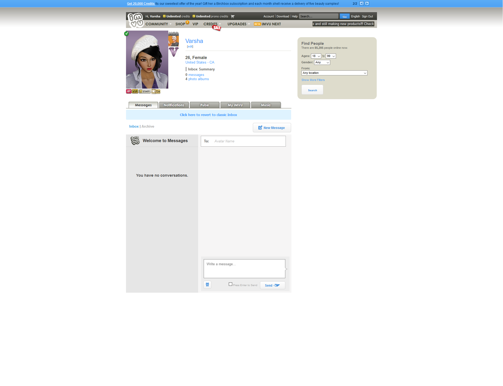Click the large Varsha avatar picture
This screenshot has width=503, height=386.
click(x=147, y=60)
